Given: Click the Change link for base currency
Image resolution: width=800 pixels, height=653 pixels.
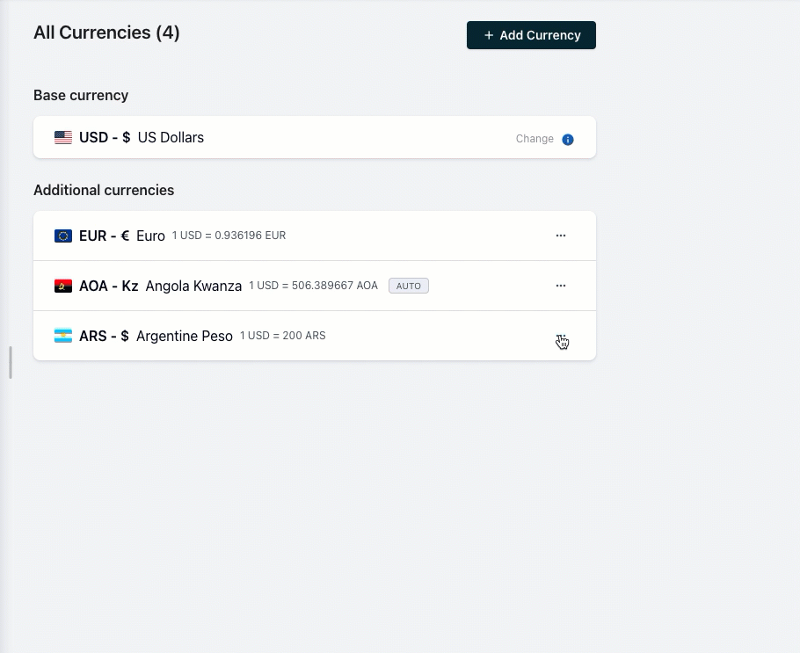Looking at the screenshot, I should click(535, 139).
